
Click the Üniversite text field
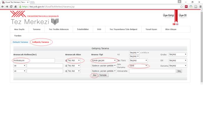click(152, 71)
